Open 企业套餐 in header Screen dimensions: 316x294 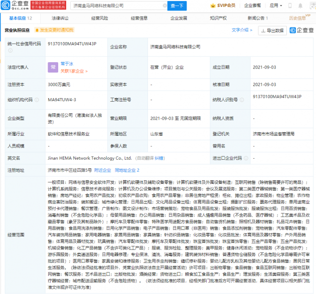[x=252, y=6]
